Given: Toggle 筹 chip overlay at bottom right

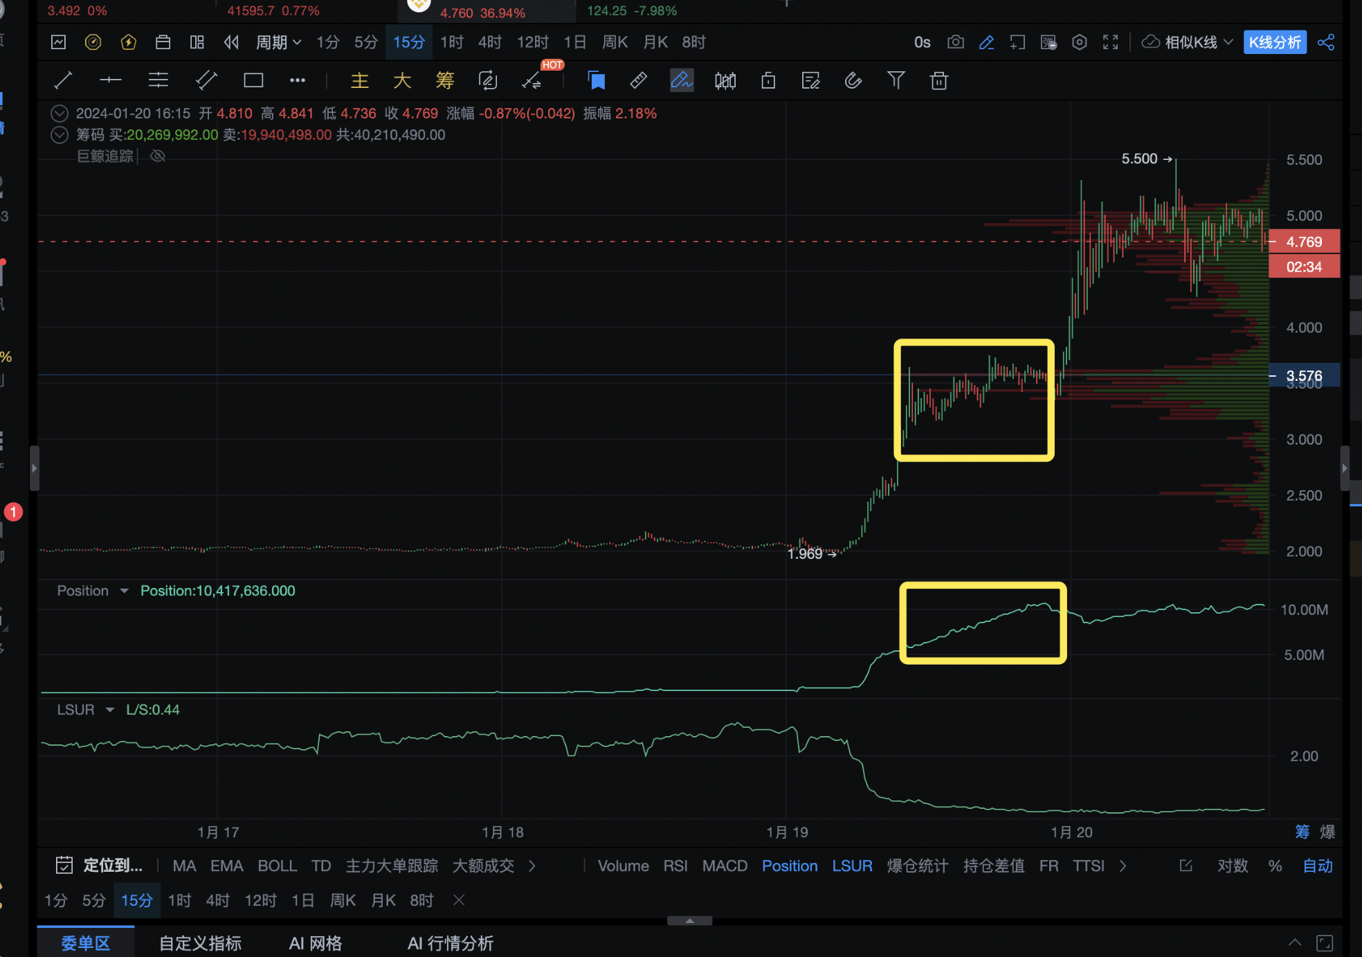Looking at the screenshot, I should tap(1302, 832).
